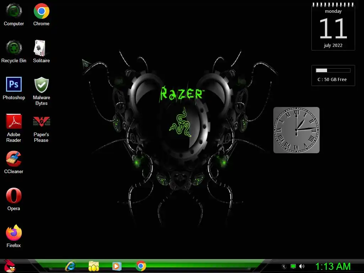This screenshot has height=273, width=364.
Task: Select the Adobe Reader desktop icon
Action: (14, 128)
